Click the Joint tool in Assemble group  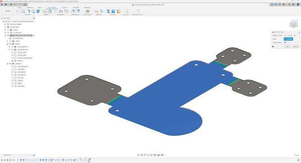coord(61,11)
